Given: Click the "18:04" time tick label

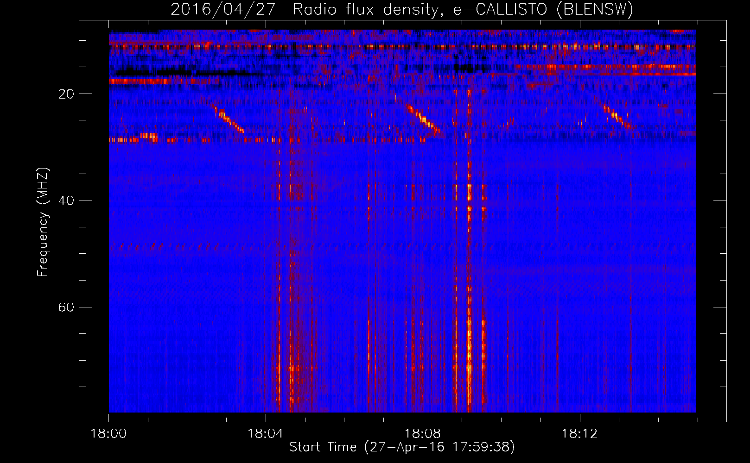Looking at the screenshot, I should pyautogui.click(x=266, y=434).
